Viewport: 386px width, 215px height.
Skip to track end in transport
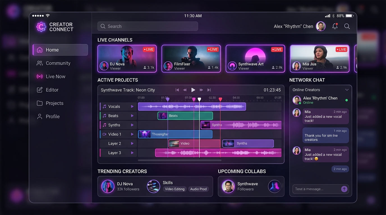209,90
